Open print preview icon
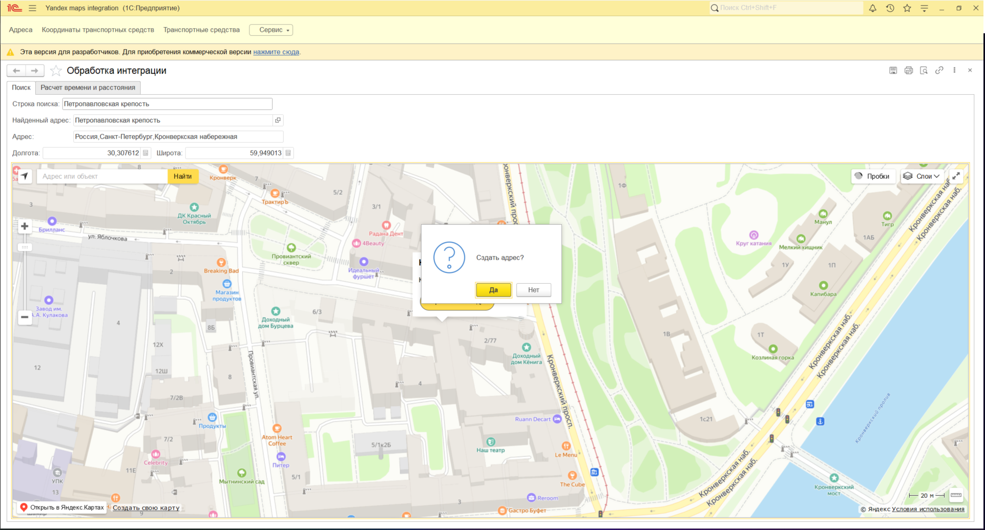This screenshot has height=530, width=985. click(x=924, y=70)
